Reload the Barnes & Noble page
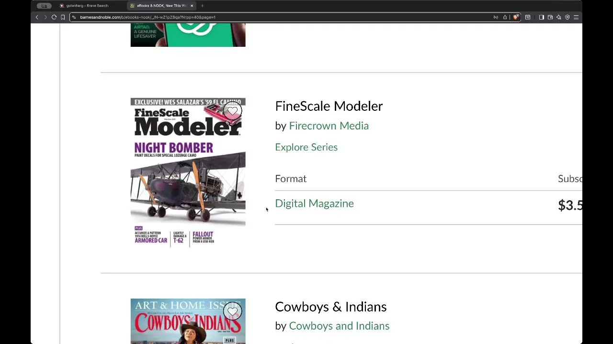613x344 pixels. (54, 17)
